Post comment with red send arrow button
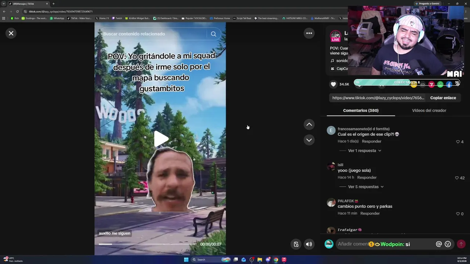Image resolution: width=470 pixels, height=264 pixels. click(461, 244)
